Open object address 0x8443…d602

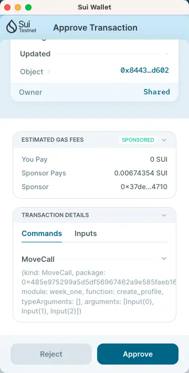coord(145,70)
